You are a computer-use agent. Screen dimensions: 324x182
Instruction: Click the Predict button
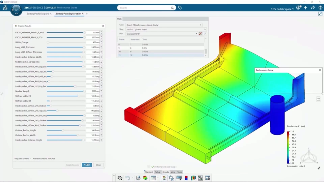click(87, 165)
